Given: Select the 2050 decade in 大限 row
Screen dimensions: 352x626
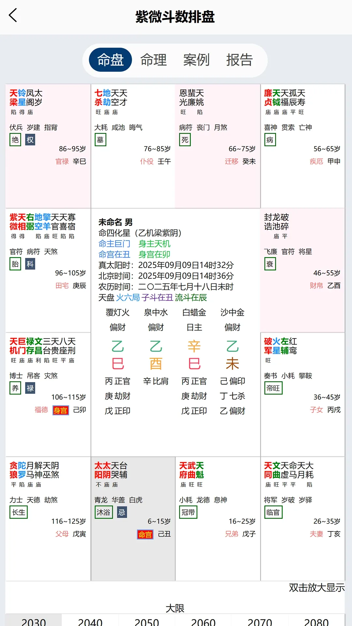Looking at the screenshot, I should [147, 620].
